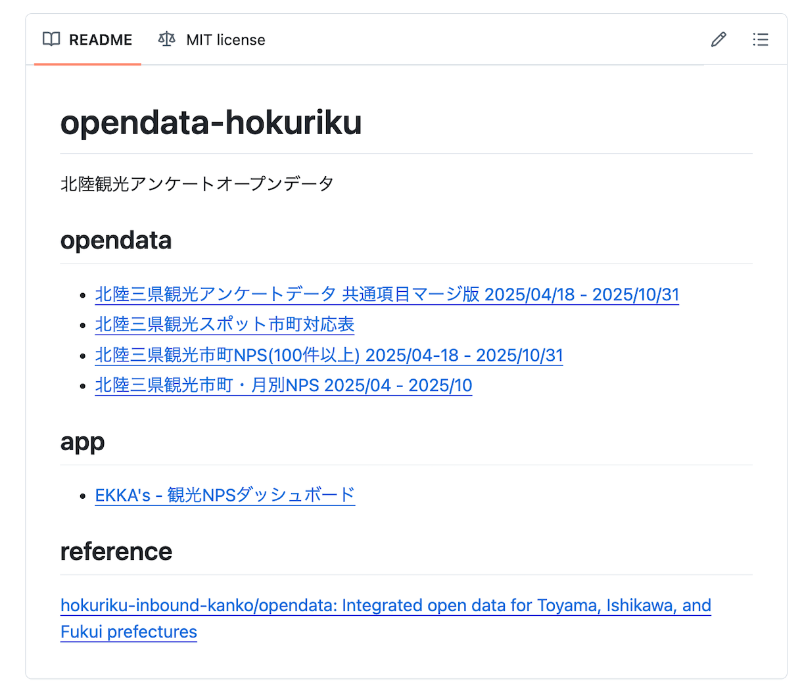
Task: Click the 北陸観光アンケートオープンデータ description text
Action: [197, 184]
